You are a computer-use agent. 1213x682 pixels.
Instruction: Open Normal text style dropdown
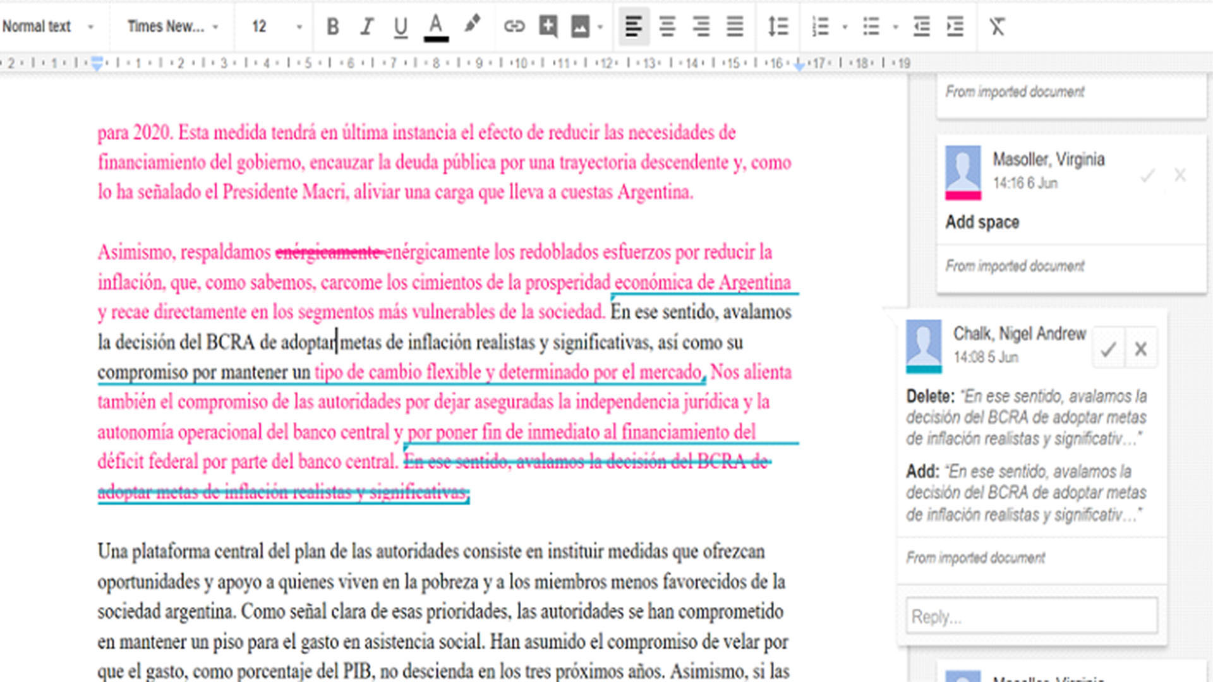(x=48, y=27)
